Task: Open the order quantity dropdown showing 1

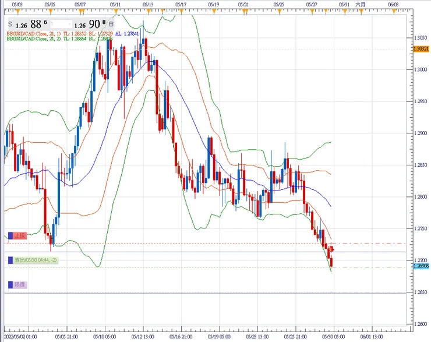Action: coord(61,24)
